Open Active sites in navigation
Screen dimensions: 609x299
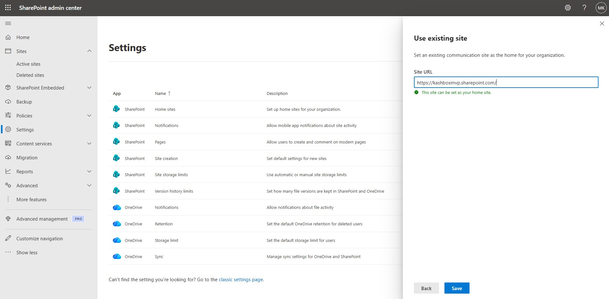29,64
